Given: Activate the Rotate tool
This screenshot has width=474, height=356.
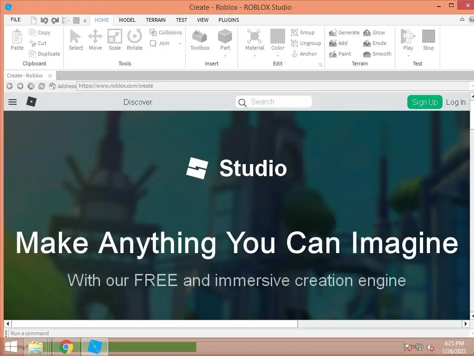Looking at the screenshot, I should [135, 40].
